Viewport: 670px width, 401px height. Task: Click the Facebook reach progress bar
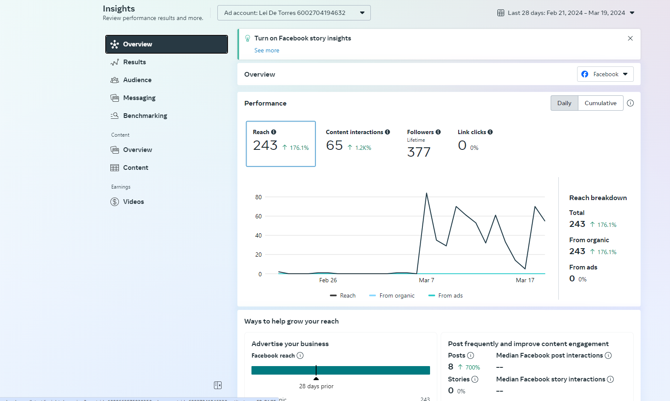pyautogui.click(x=341, y=370)
